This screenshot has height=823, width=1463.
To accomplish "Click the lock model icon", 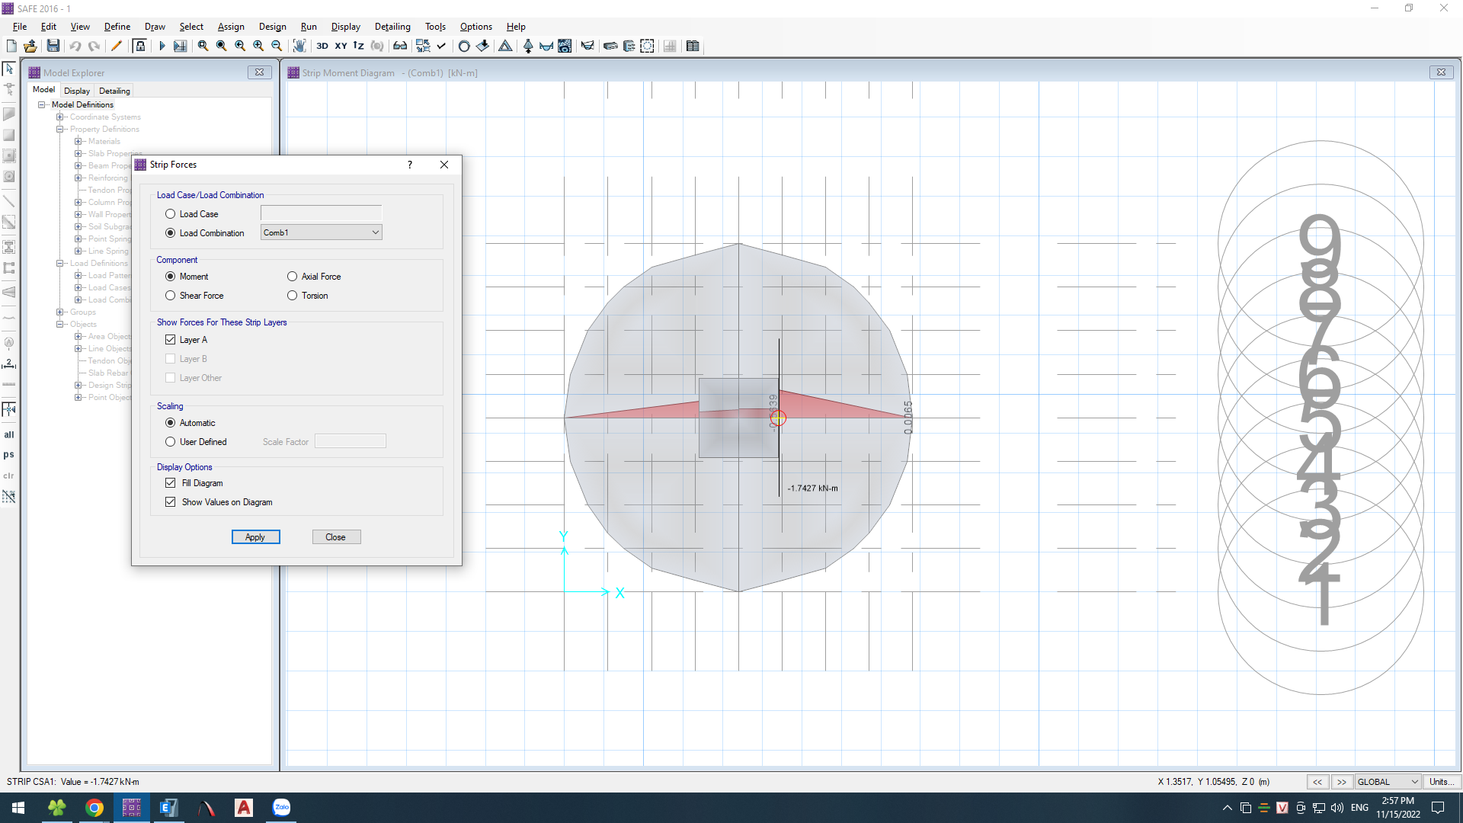I will (x=139, y=46).
